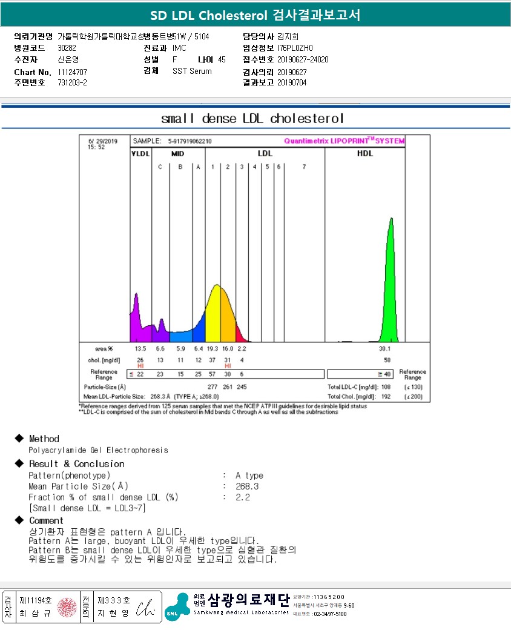Click age value 45

point(222,59)
